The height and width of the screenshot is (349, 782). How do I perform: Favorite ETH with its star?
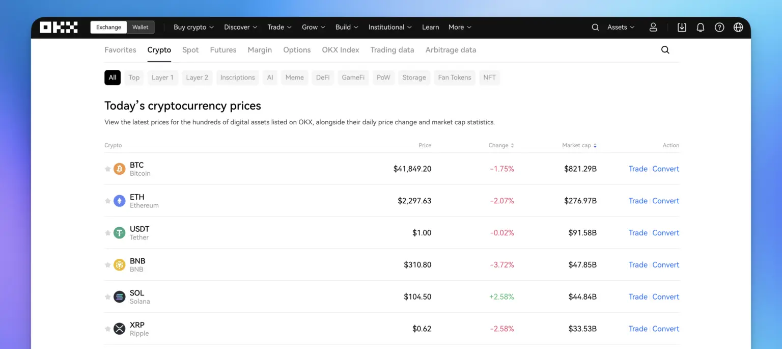point(107,201)
